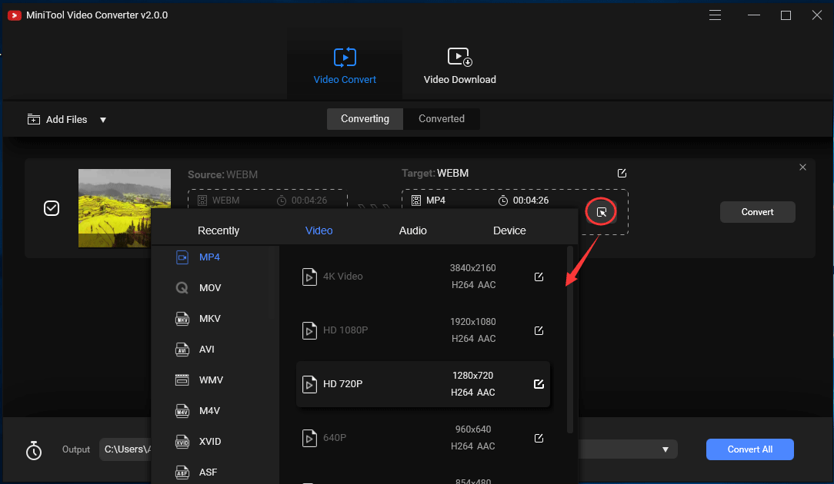Click the landscape video thumbnail
834x484 pixels.
tap(125, 208)
